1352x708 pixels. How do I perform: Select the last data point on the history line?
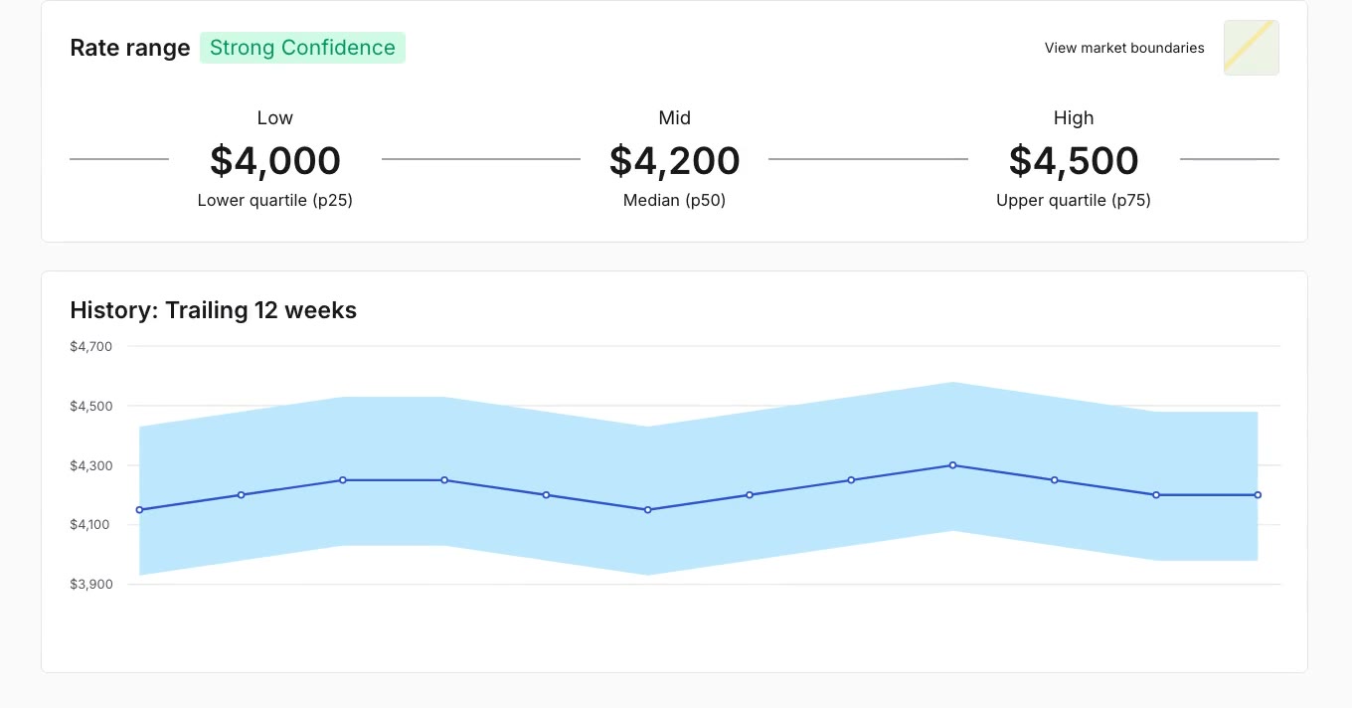point(1258,495)
